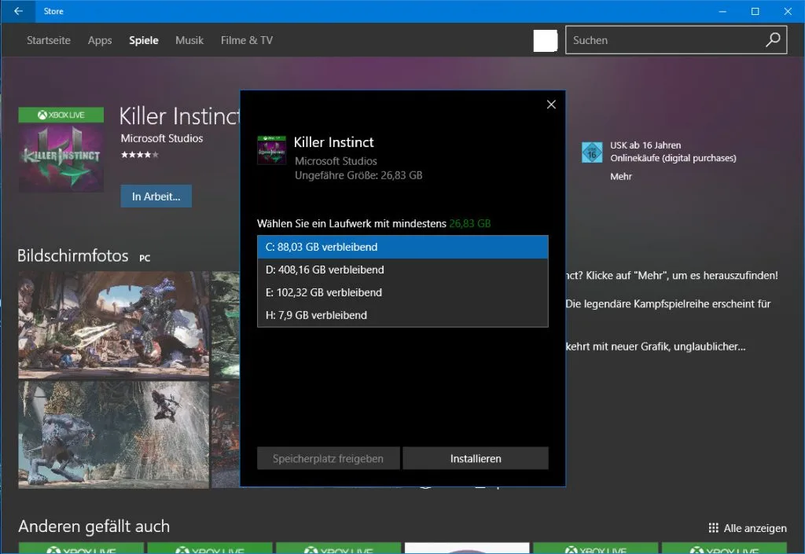This screenshot has height=554, width=805.
Task: Click the magnifier search icon
Action: tap(774, 40)
